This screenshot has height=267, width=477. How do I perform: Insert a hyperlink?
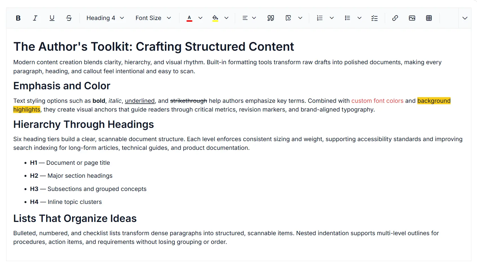click(x=395, y=18)
